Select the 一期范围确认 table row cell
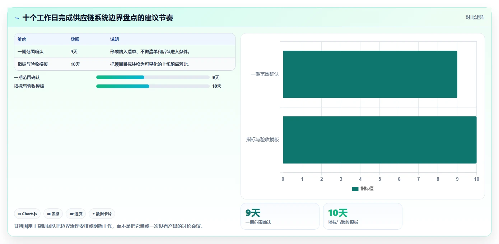The width and height of the screenshot is (499, 244). (x=31, y=52)
